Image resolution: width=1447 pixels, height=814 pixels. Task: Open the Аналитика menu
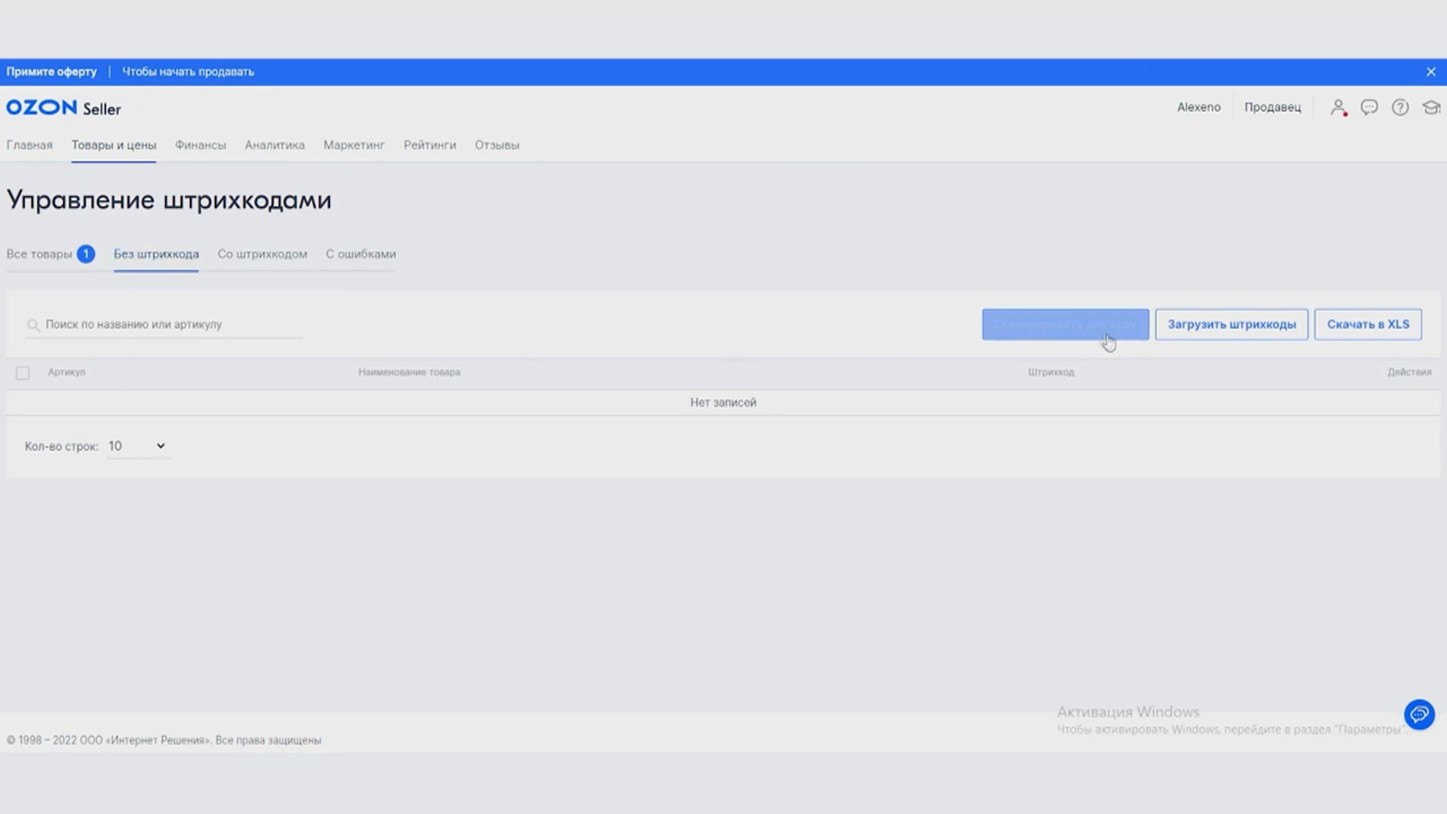click(274, 145)
